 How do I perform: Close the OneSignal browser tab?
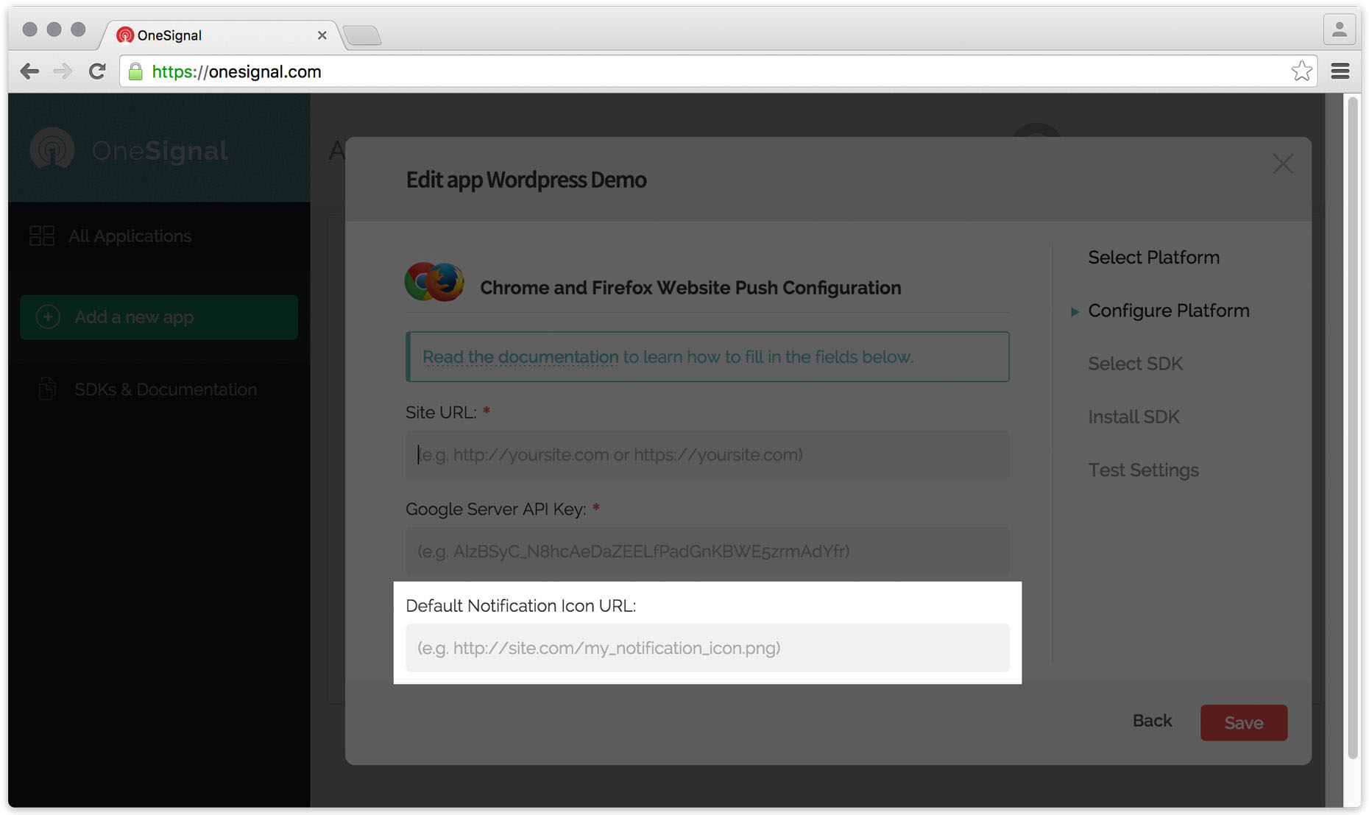click(322, 35)
